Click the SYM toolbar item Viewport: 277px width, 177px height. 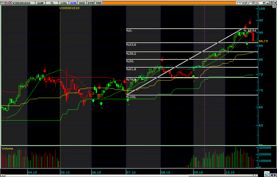click(91, 3)
